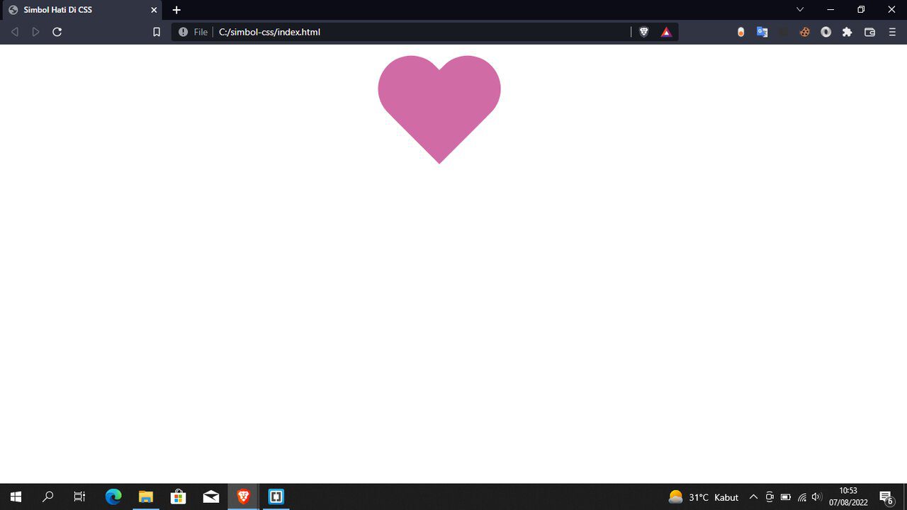
Task: Click the orange-dot extension icon in the toolbar
Action: pos(741,32)
